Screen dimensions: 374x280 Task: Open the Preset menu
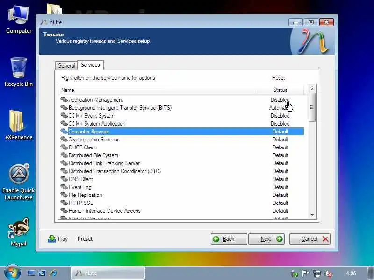pyautogui.click(x=85, y=239)
